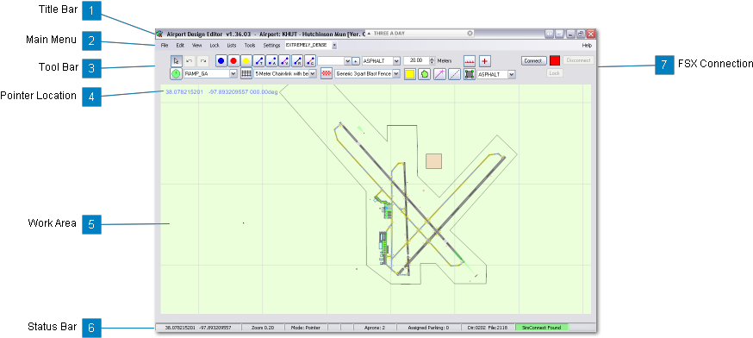This screenshot has width=753, height=338.
Task: Open the Tools menu
Action: (250, 45)
